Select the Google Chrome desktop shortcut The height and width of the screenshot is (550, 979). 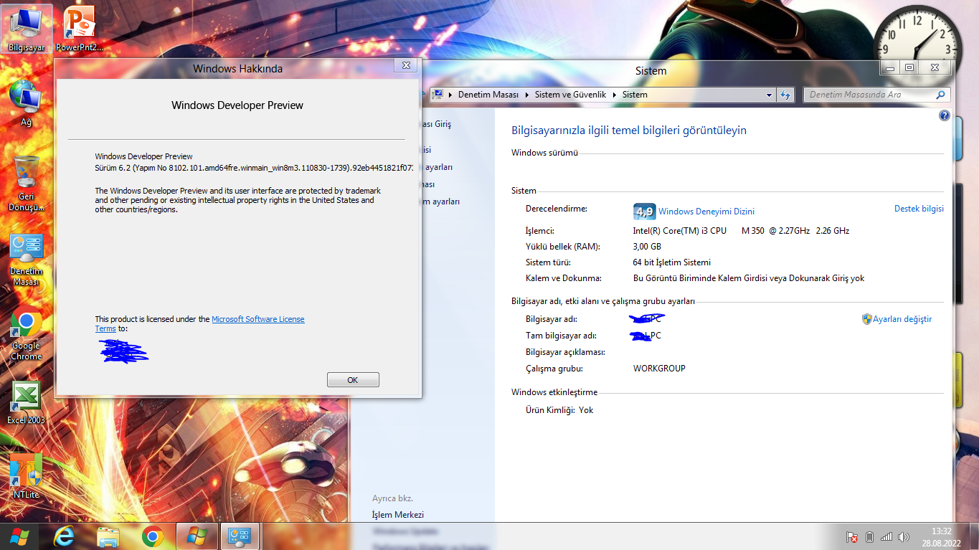point(27,333)
